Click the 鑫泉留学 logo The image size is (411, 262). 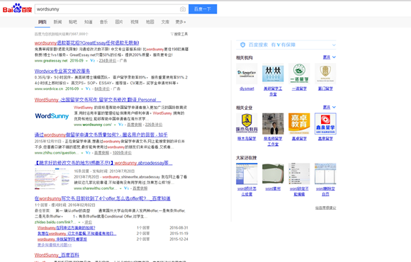(325, 124)
